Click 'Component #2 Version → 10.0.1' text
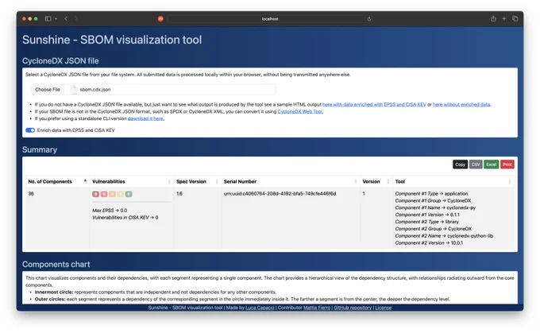 [x=429, y=243]
